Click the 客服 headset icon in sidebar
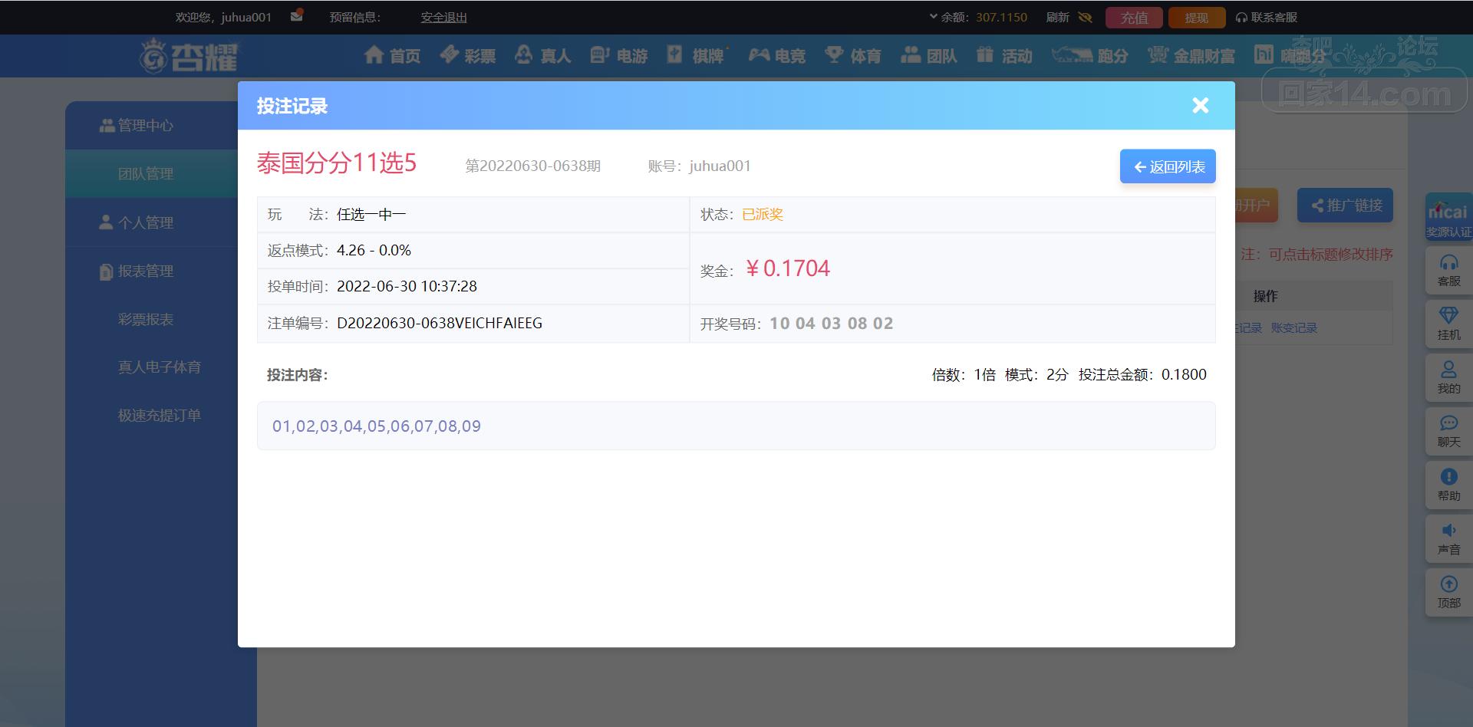 point(1448,263)
